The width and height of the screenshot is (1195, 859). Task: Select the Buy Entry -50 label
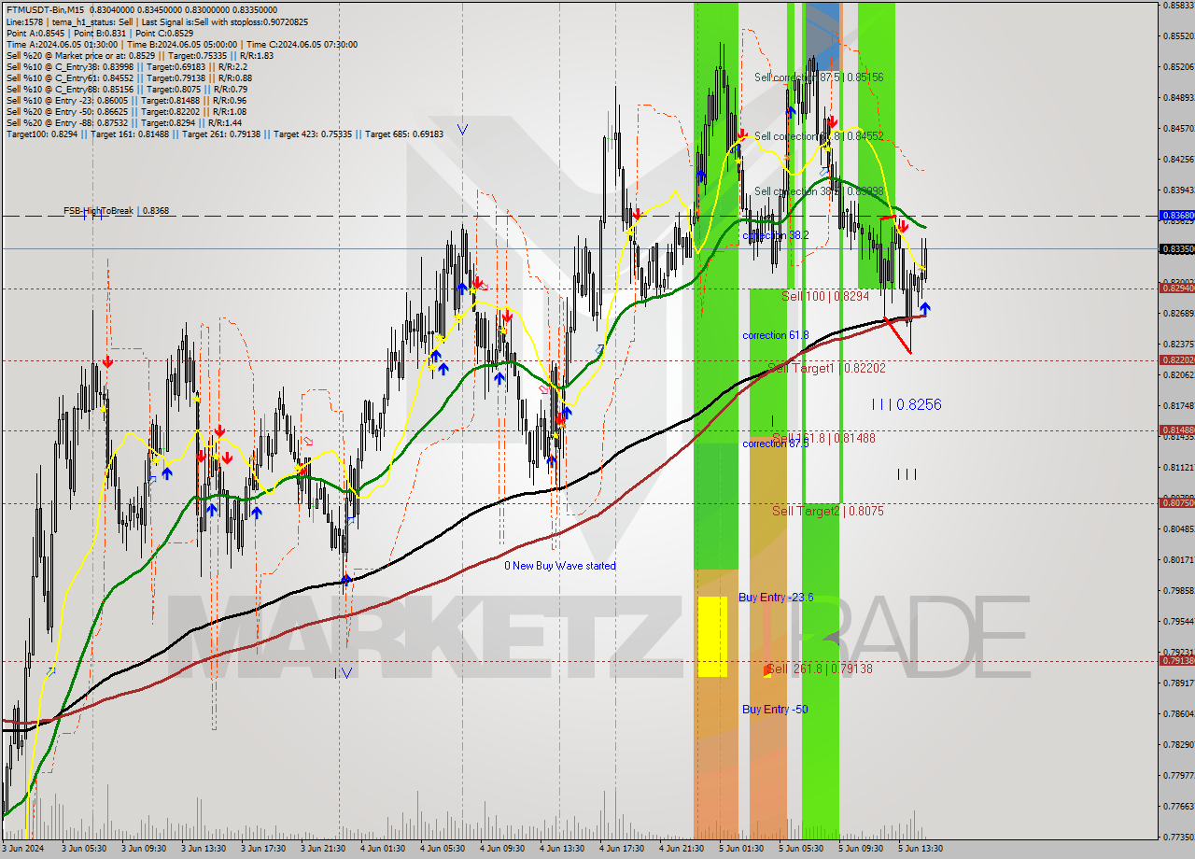(x=775, y=709)
